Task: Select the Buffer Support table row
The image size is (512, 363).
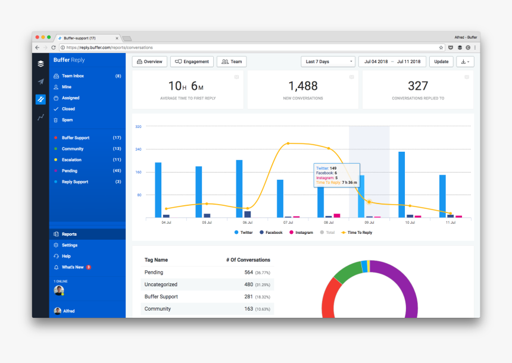Action: (207, 297)
